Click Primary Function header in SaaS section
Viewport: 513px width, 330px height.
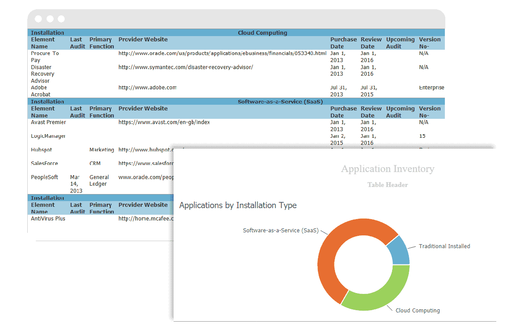(x=102, y=112)
